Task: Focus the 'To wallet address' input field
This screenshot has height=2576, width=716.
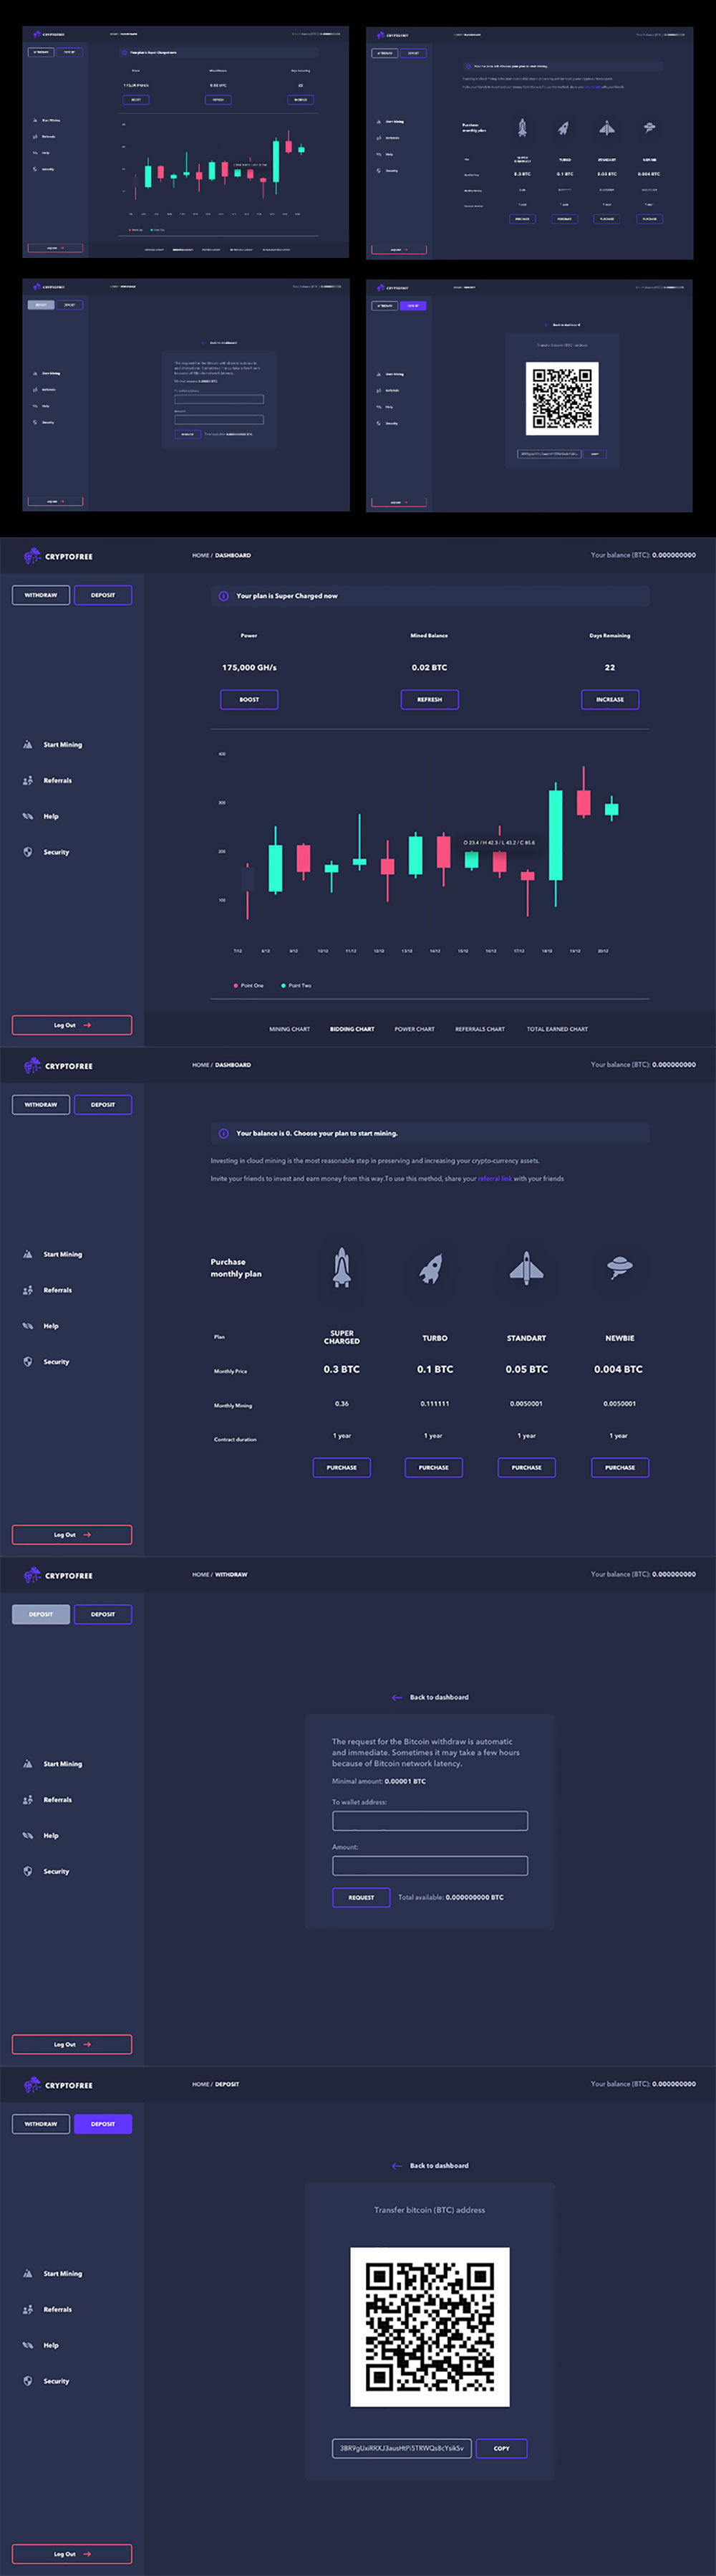Action: (x=430, y=1820)
